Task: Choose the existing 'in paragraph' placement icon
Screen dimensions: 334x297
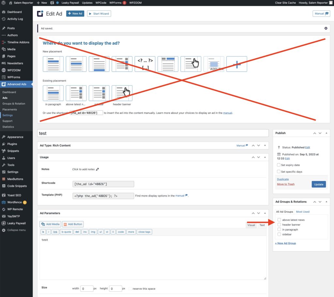Action: 53,93
